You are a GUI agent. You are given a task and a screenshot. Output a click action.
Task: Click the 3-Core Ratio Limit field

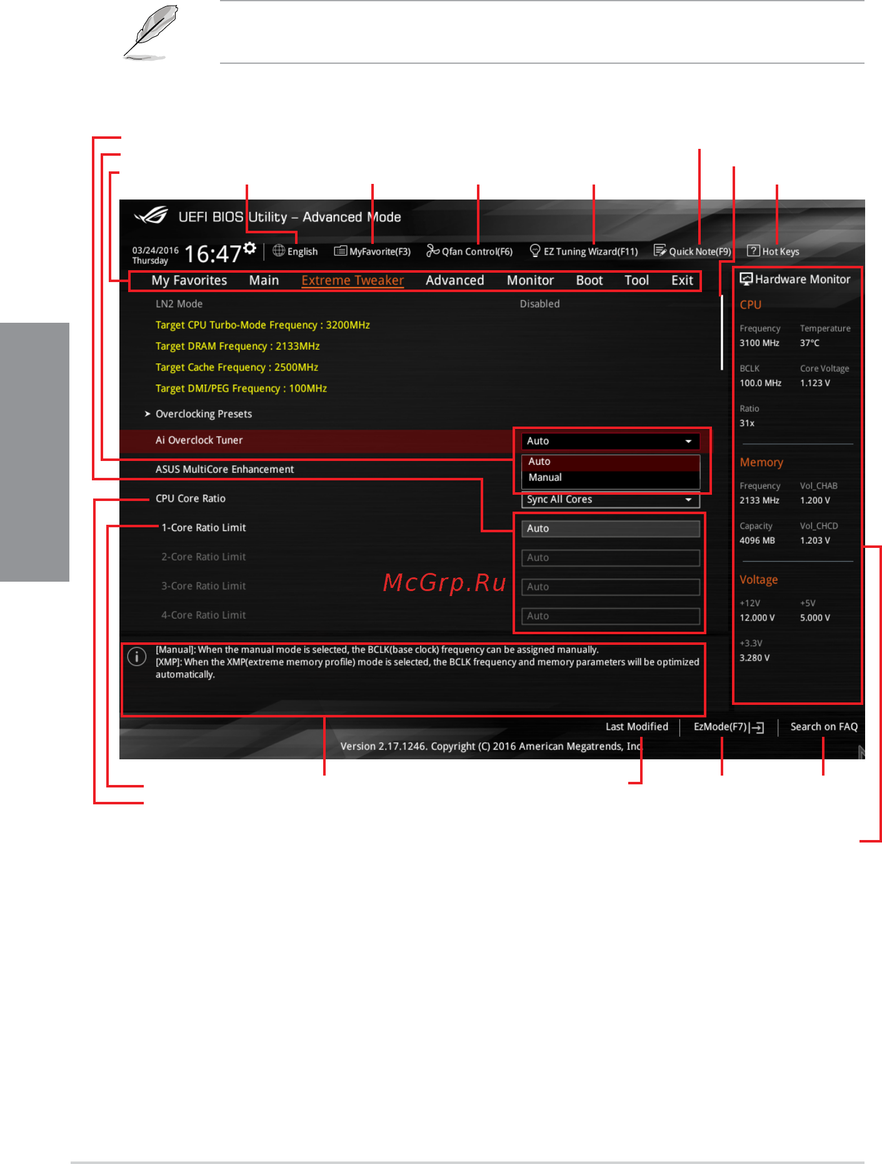tap(610, 587)
